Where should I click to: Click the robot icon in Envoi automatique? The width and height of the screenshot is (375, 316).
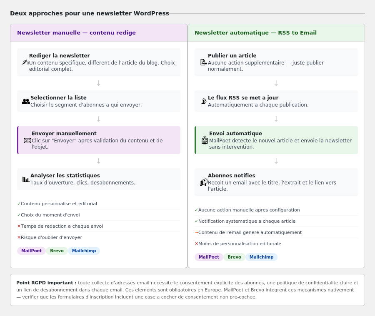point(205,140)
